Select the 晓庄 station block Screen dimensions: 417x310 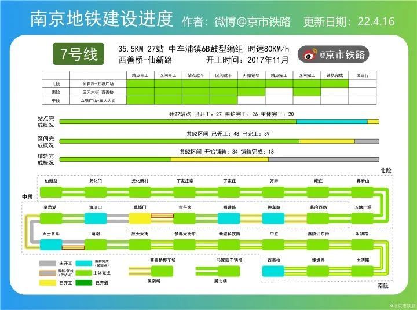pyautogui.click(x=318, y=192)
